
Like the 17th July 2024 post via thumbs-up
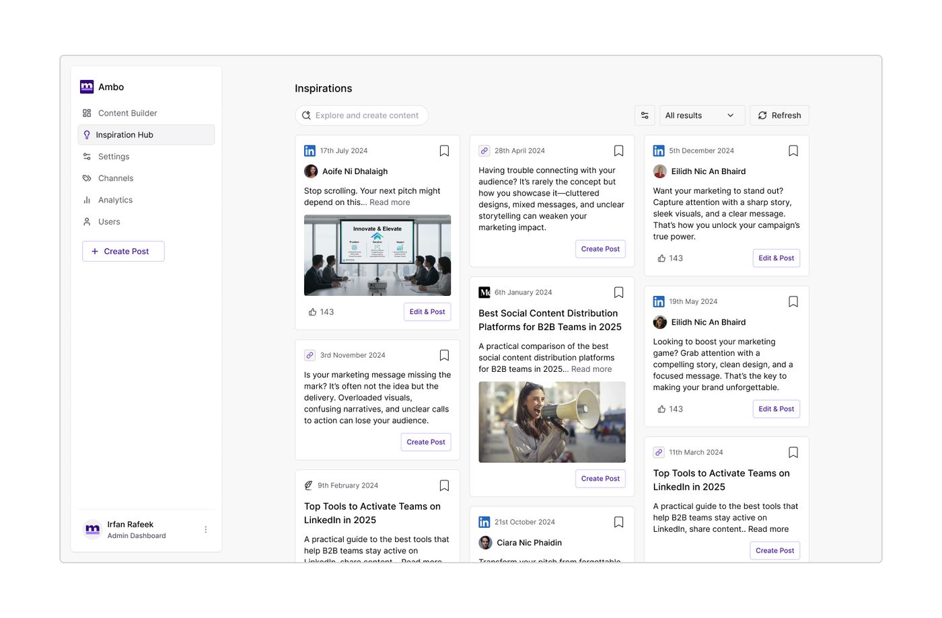pos(312,312)
